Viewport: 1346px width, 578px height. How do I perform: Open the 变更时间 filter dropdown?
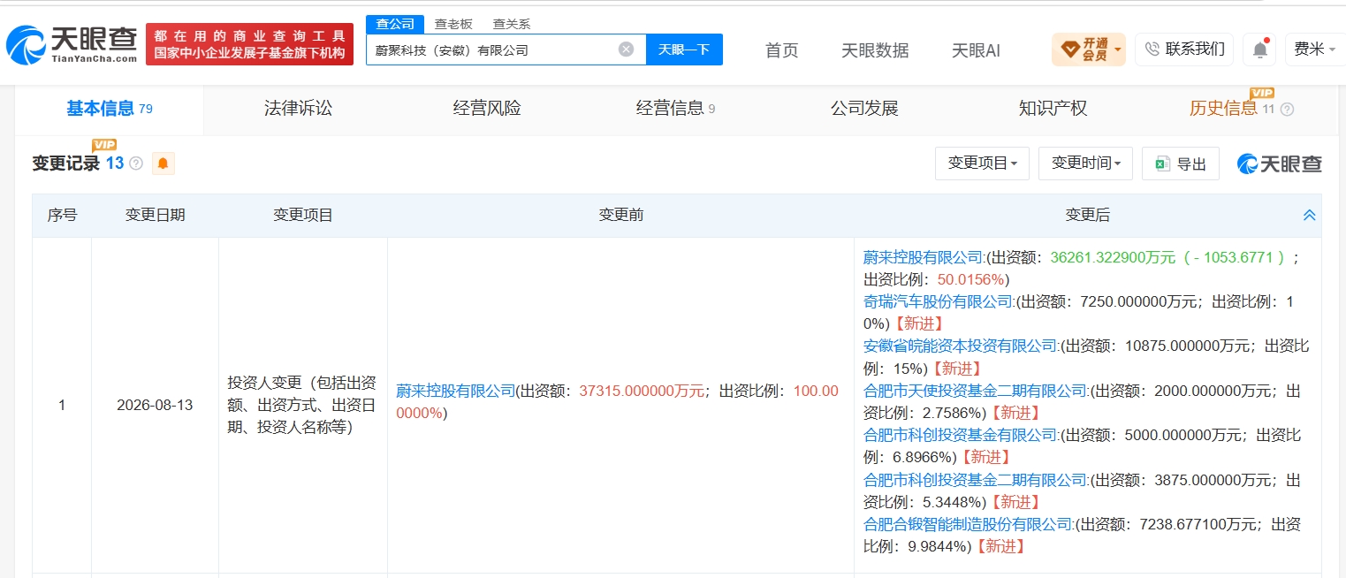1085,164
